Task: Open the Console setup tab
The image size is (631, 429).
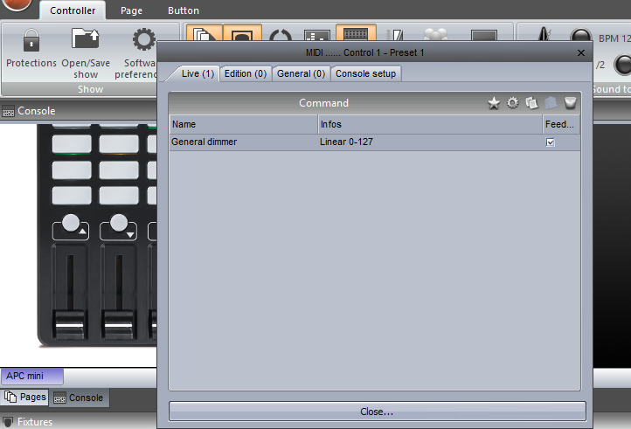Action: click(366, 74)
